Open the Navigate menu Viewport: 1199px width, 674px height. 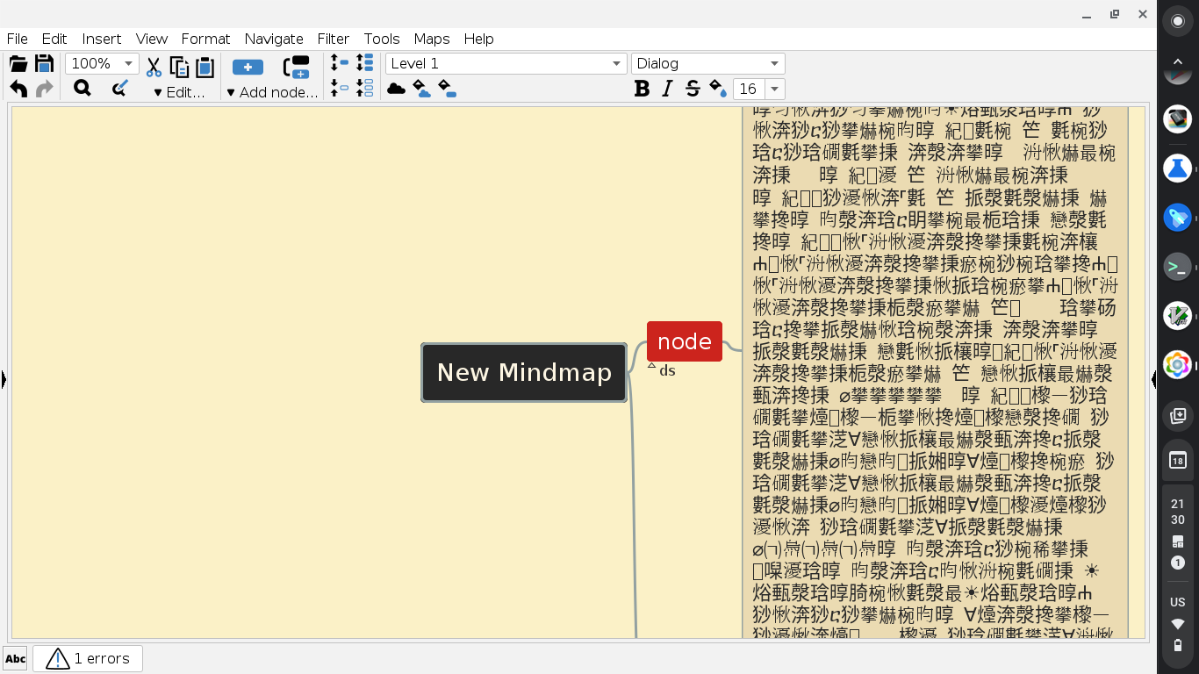[273, 39]
